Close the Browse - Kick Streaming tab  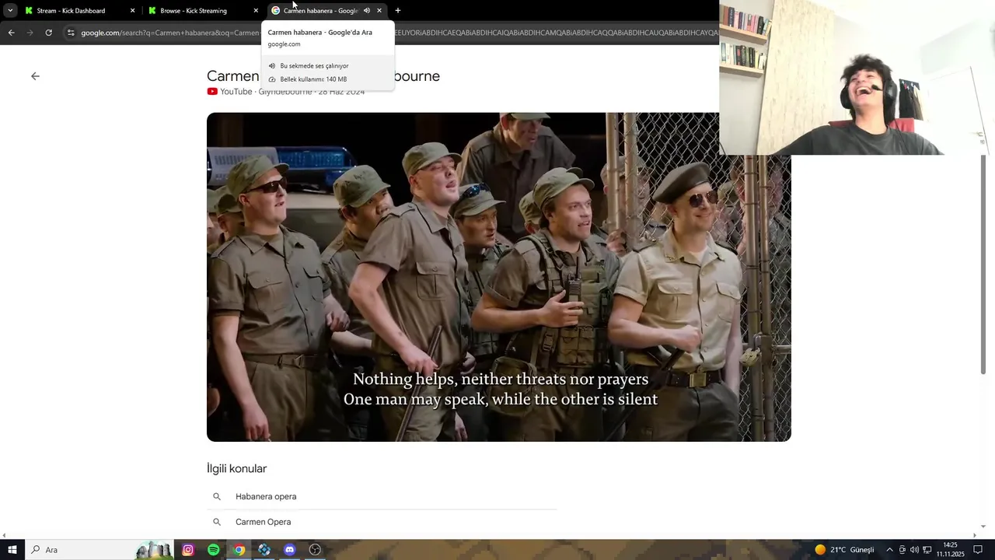pyautogui.click(x=256, y=11)
